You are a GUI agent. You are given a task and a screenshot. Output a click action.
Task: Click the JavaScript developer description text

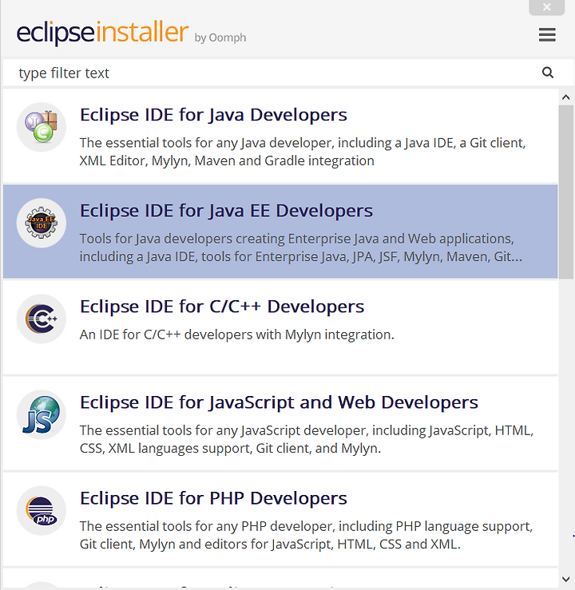pyautogui.click(x=307, y=439)
